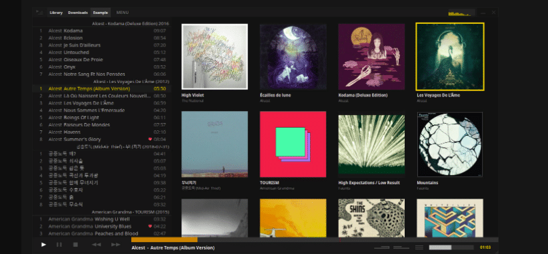Select the track Eclosion
The height and width of the screenshot is (254, 548).
pos(101,38)
